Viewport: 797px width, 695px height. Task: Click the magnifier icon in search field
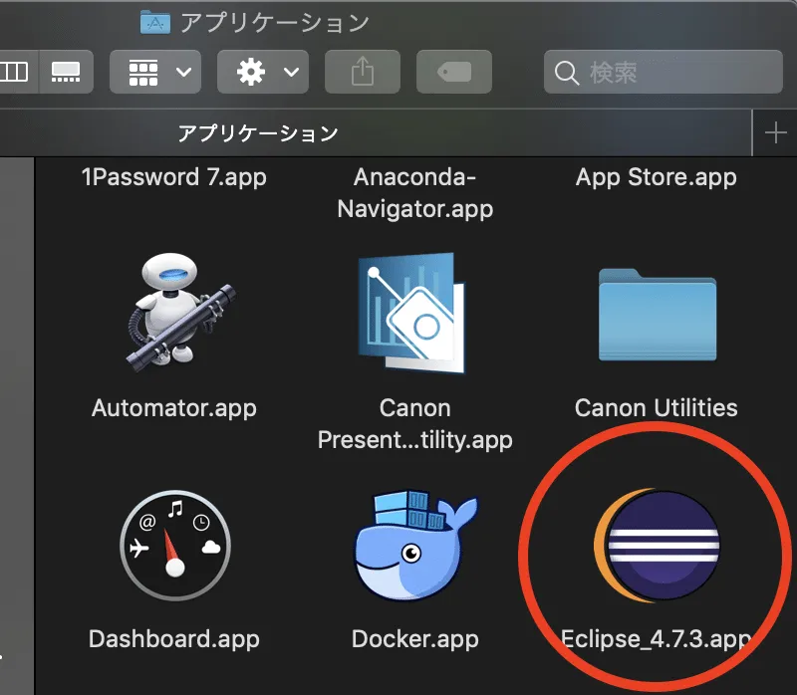[566, 73]
